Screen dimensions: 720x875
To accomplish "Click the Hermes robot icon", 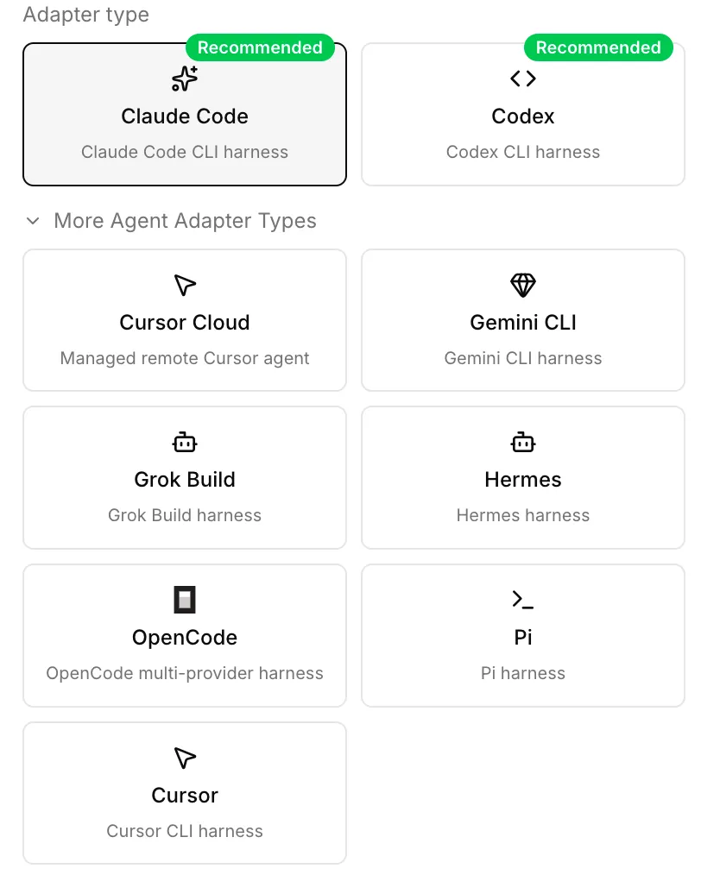I will pos(523,442).
